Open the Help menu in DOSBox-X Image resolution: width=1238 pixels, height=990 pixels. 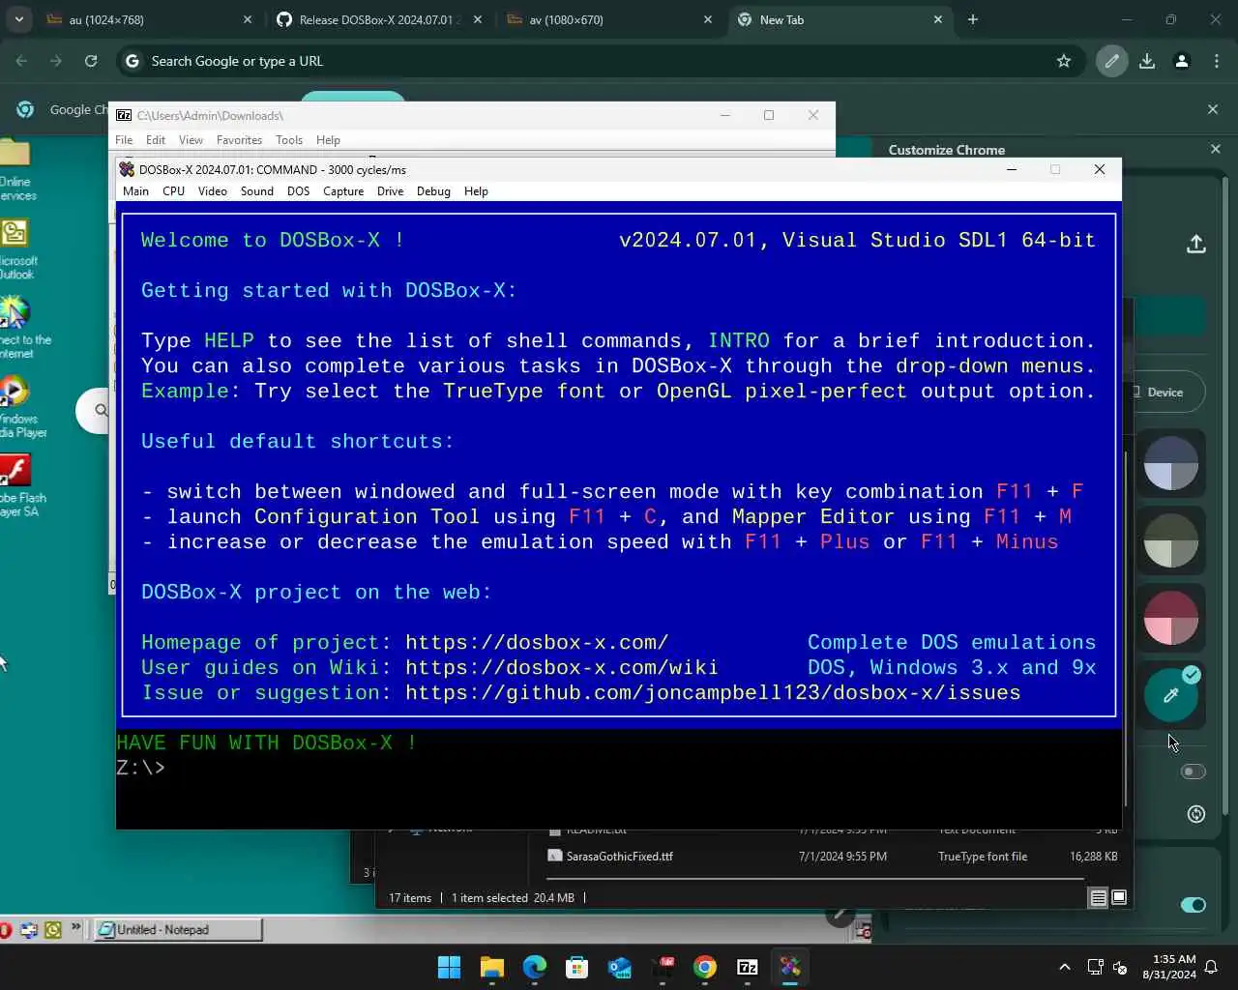tap(476, 191)
